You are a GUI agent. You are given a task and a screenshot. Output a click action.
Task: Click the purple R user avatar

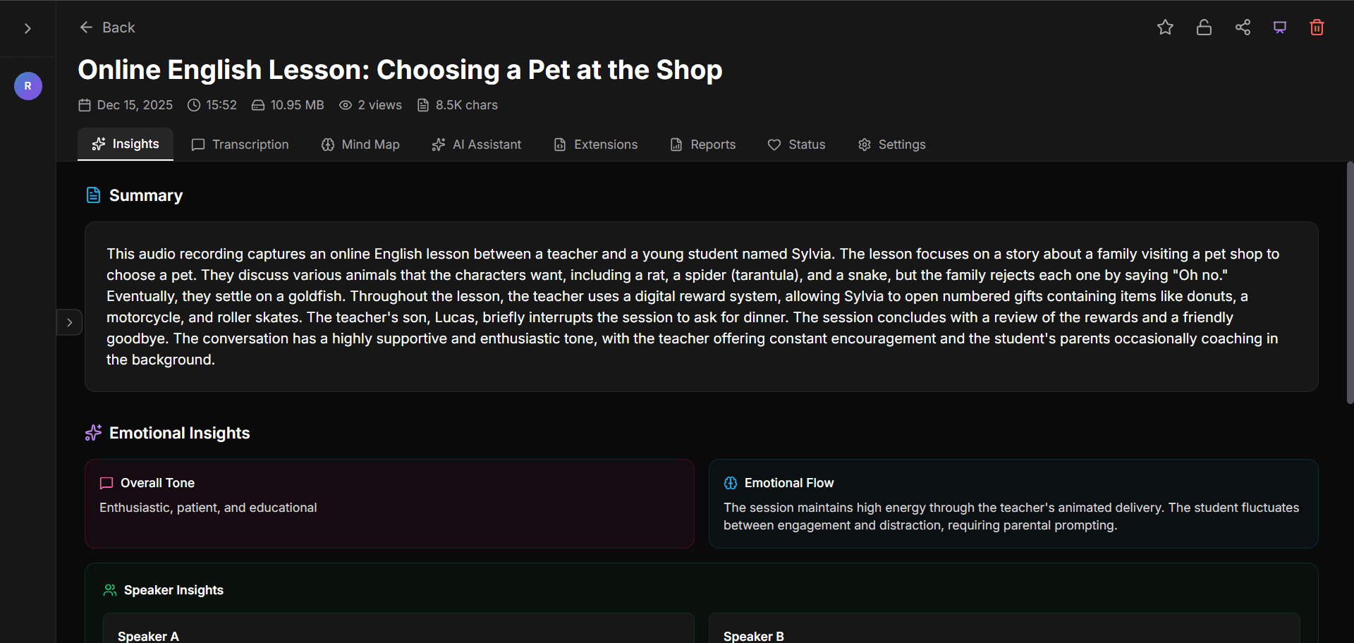[28, 86]
